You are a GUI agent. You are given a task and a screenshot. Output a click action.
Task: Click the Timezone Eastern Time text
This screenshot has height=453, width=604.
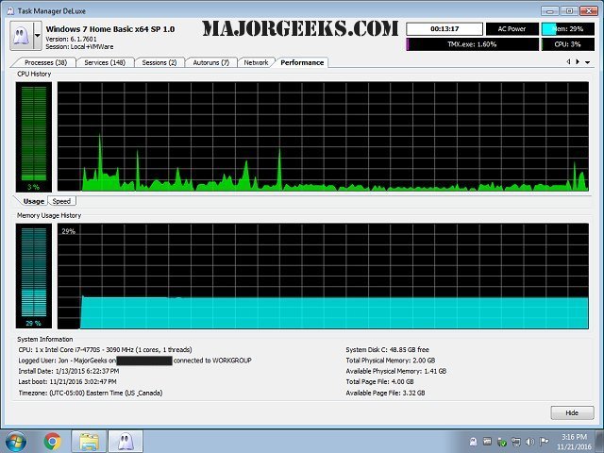tap(91, 393)
